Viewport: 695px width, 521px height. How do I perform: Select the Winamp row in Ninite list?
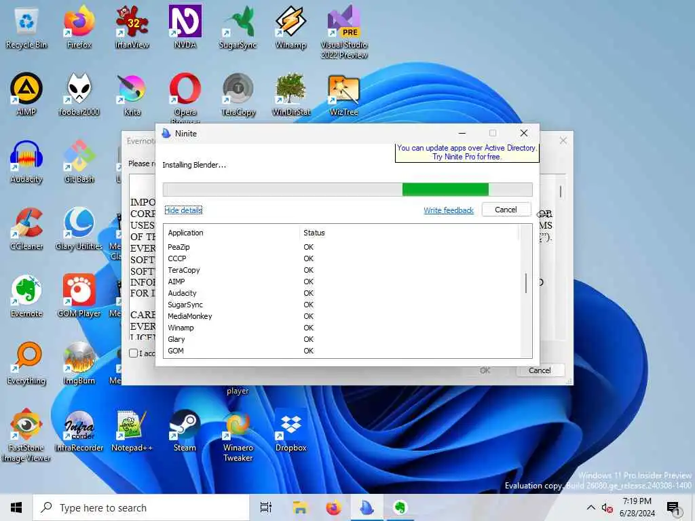point(341,328)
